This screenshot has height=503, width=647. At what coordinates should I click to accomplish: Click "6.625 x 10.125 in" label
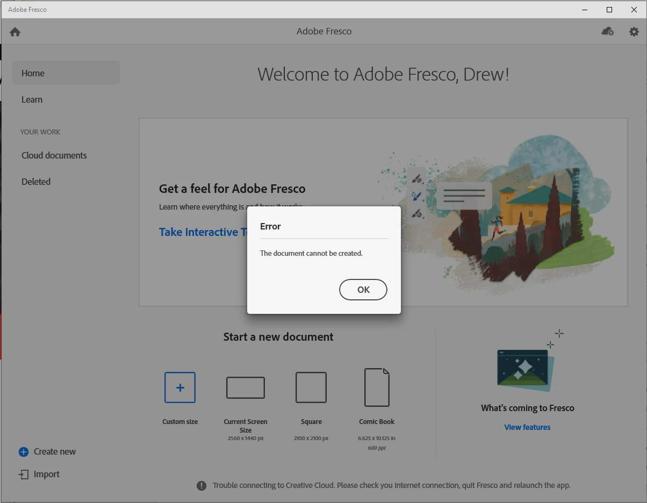[377, 439]
